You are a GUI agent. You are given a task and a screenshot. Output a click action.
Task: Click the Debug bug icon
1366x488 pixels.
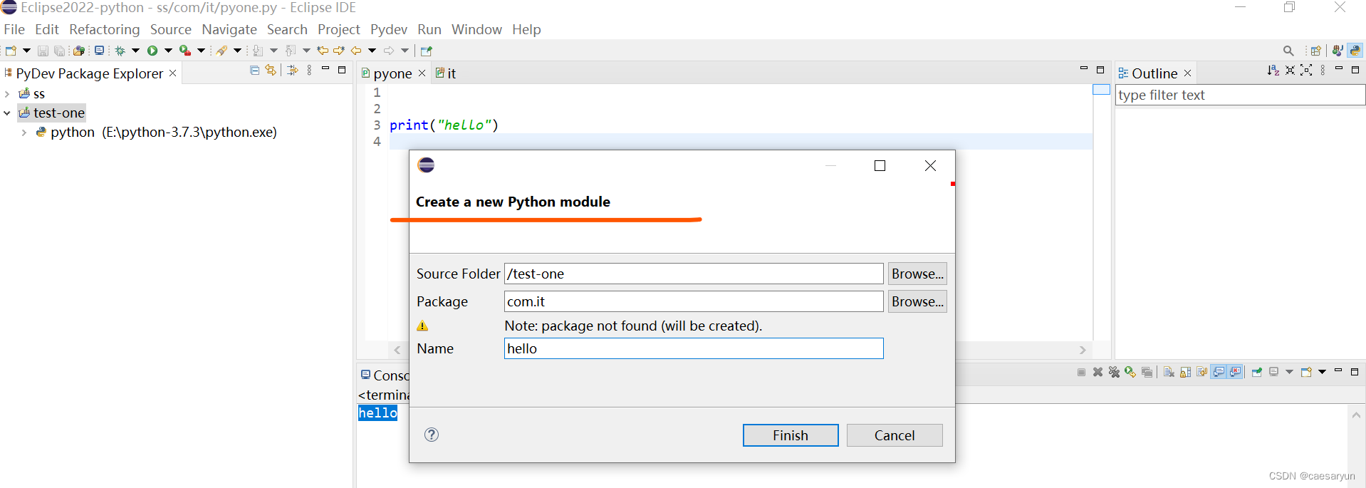120,51
